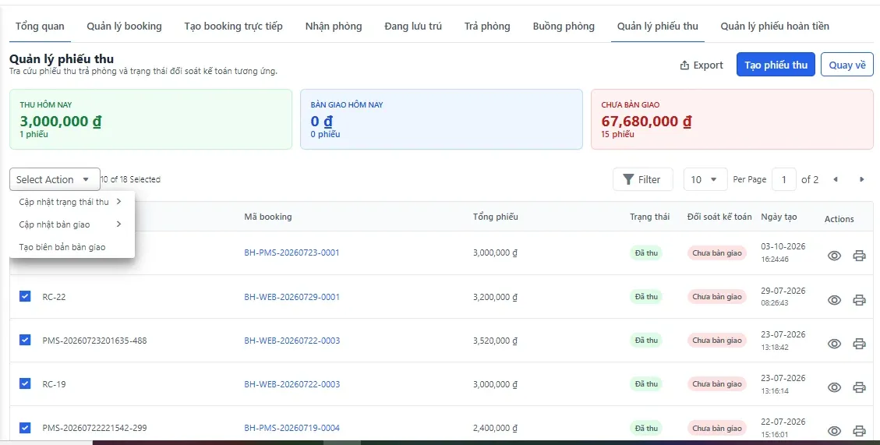Open the Nhận phòng tab
Image resolution: width=880 pixels, height=445 pixels.
[334, 26]
